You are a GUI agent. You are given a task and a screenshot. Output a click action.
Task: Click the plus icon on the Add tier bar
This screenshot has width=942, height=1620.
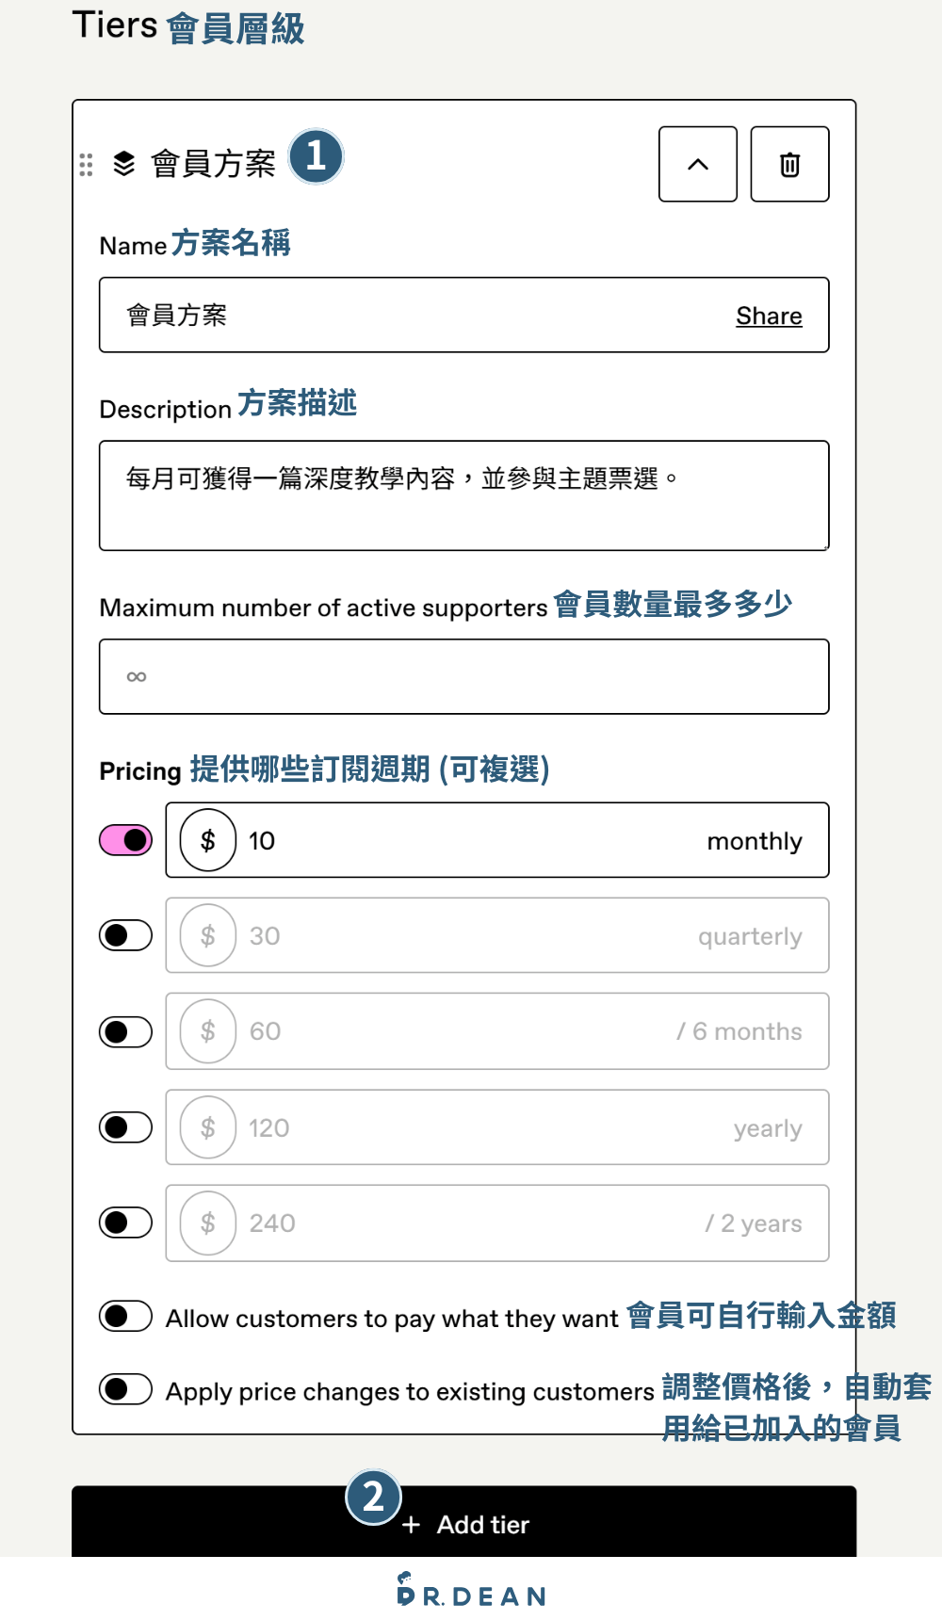(412, 1524)
